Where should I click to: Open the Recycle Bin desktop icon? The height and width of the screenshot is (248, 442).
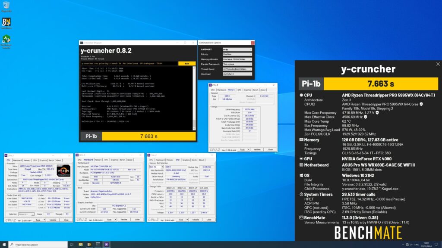[6, 7]
